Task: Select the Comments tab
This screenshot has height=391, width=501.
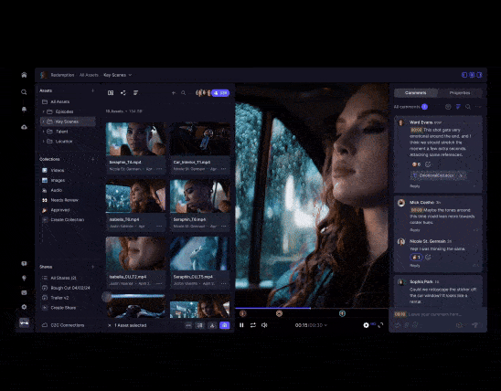Action: pos(416,93)
